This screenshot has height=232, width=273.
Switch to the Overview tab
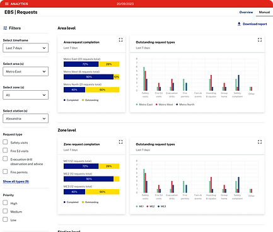[246, 12]
